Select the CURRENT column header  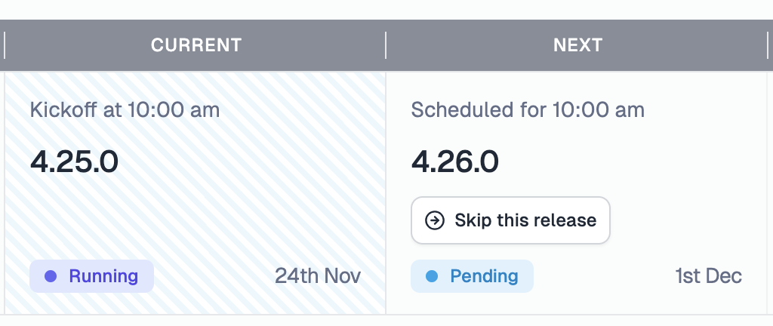pos(196,45)
